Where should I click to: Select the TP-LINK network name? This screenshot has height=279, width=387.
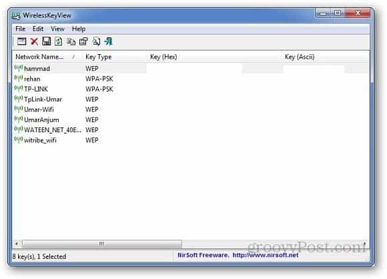tap(36, 89)
